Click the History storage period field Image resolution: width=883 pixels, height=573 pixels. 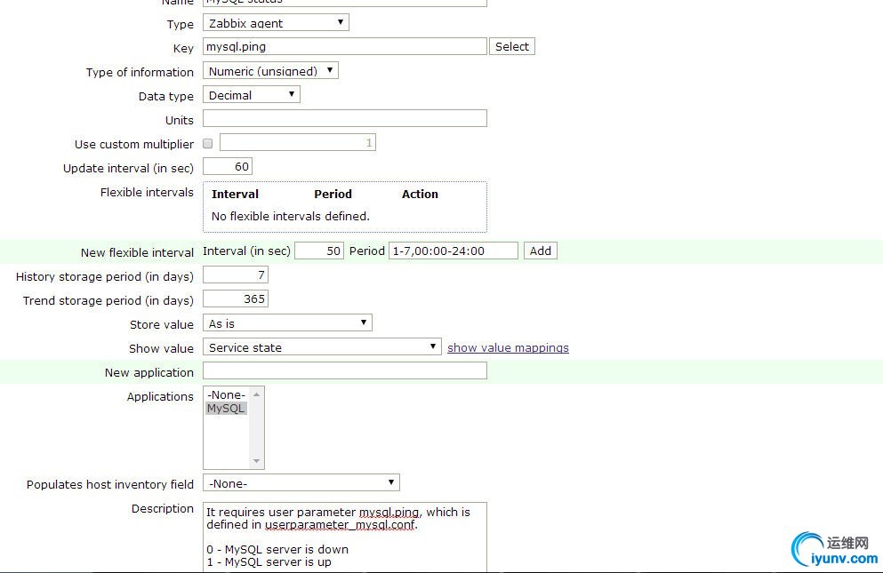235,275
